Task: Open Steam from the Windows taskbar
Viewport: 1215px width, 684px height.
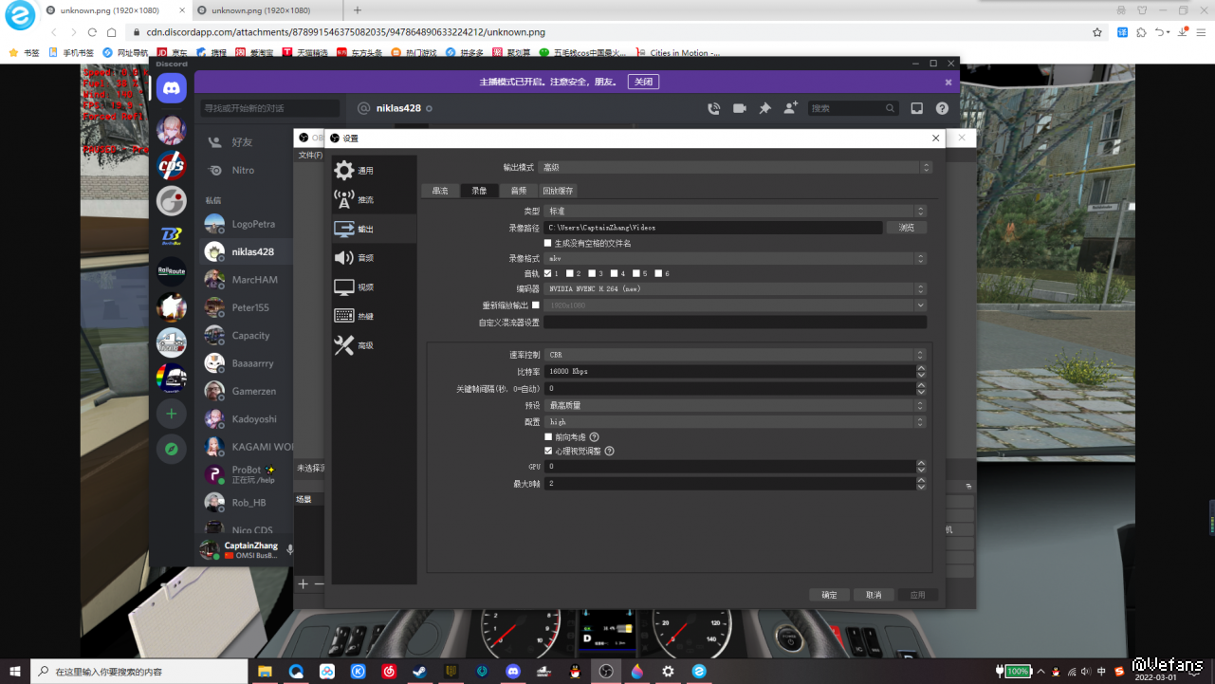Action: tap(418, 672)
